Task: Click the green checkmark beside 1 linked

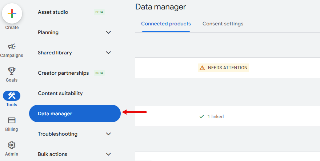Action: point(202,116)
